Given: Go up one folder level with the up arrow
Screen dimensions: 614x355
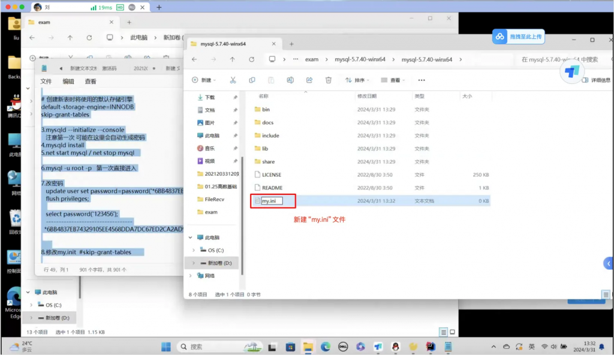Looking at the screenshot, I should (233, 59).
